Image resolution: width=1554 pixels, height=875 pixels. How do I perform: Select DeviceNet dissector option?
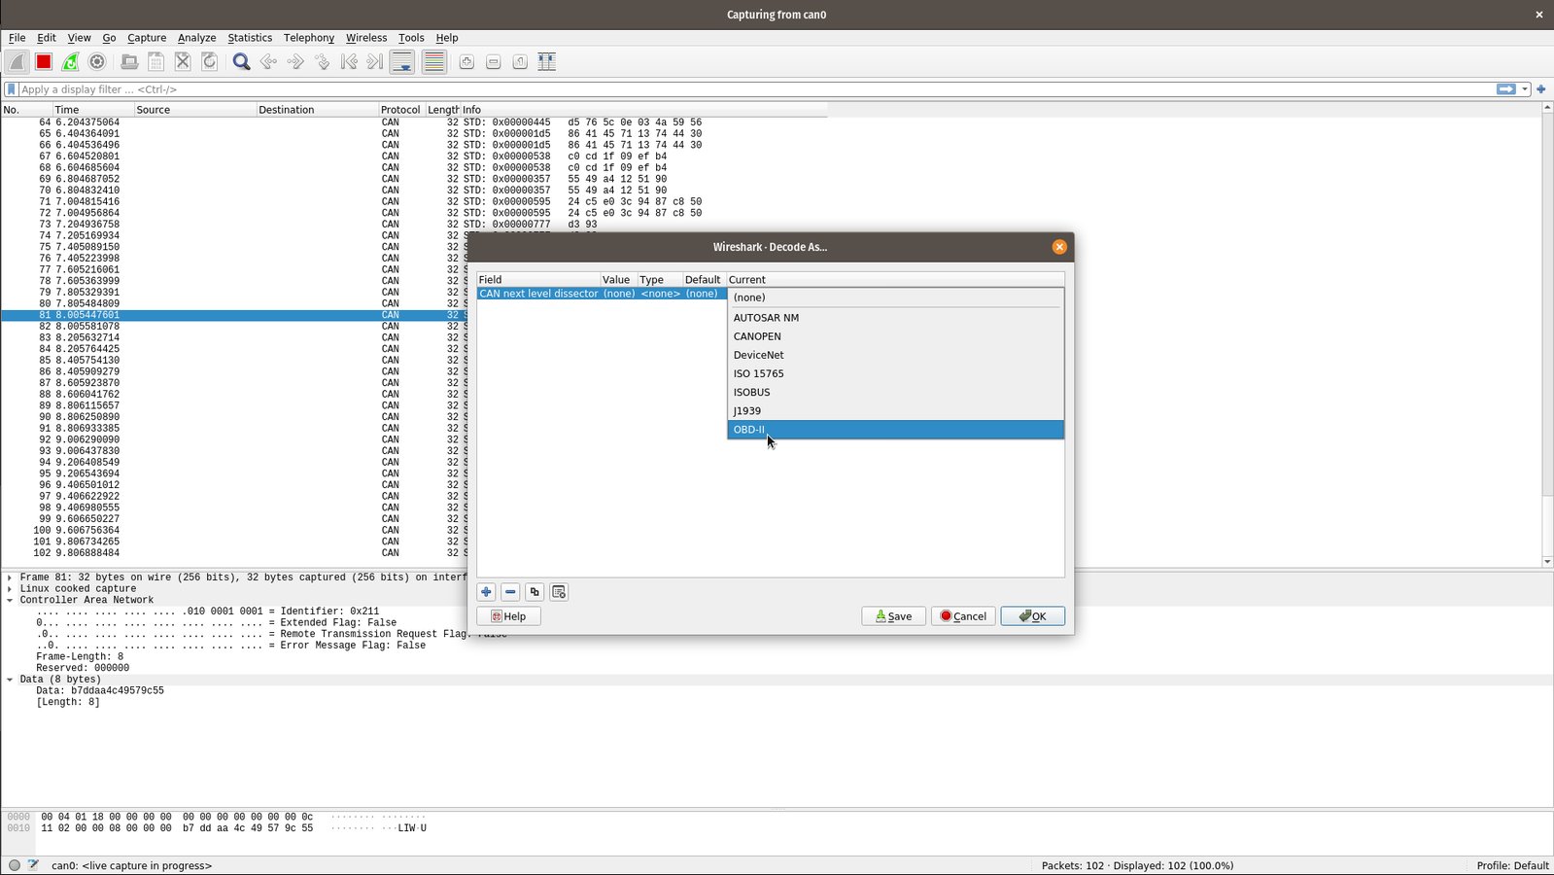(895, 356)
